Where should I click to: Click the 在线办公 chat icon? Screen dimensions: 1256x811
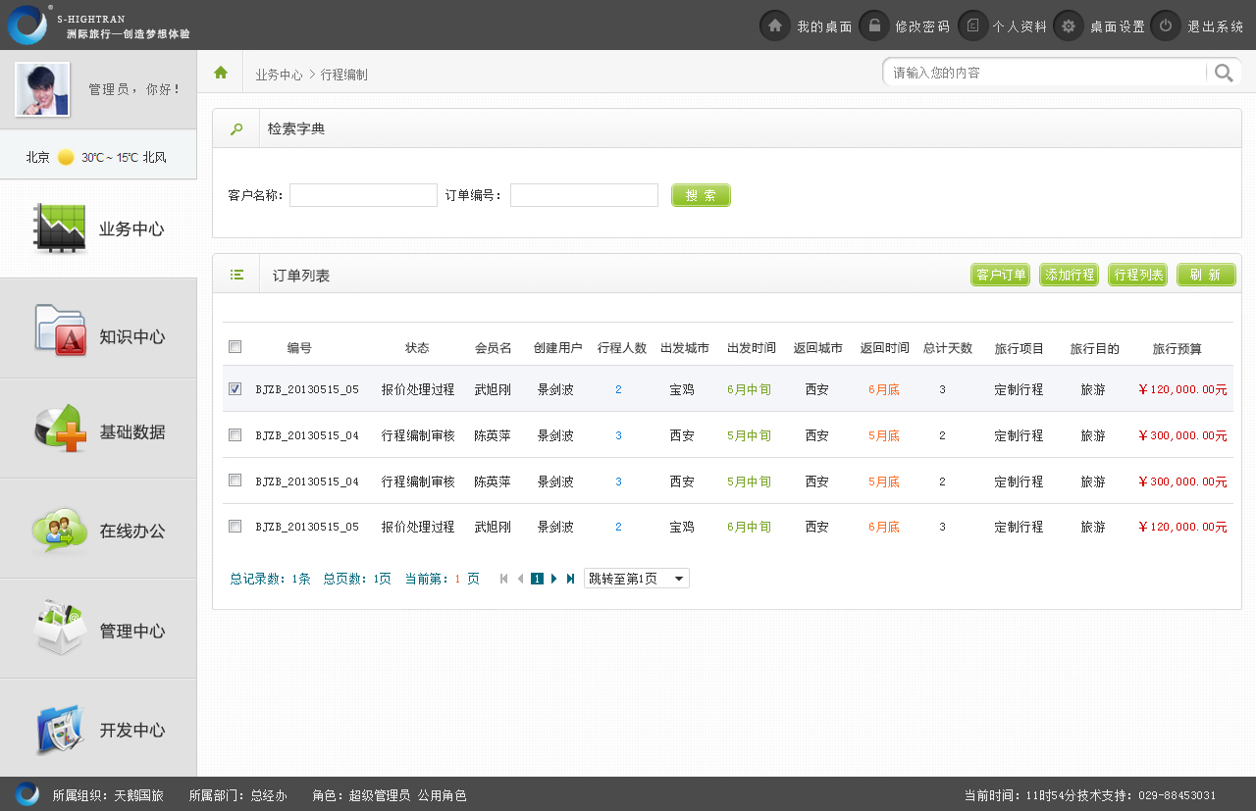(60, 531)
